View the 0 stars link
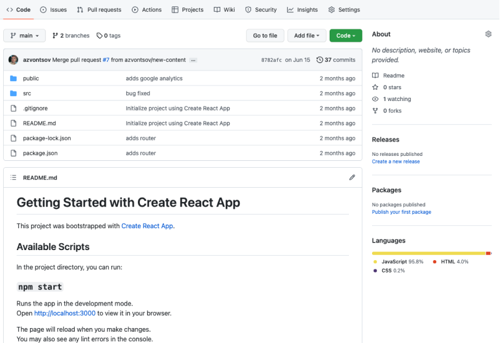Image resolution: width=500 pixels, height=343 pixels. [392, 87]
